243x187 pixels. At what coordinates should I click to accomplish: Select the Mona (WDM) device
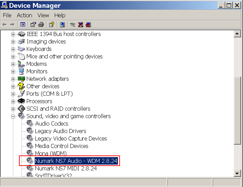(x=51, y=153)
